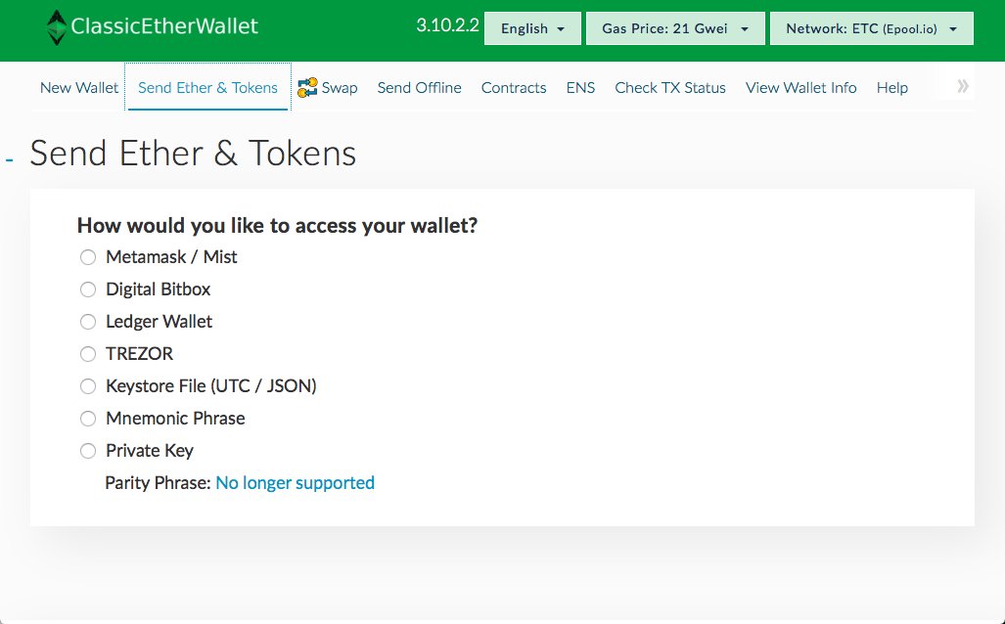Switch to the New Wallet tab
Viewport: 1005px width, 624px height.
[x=79, y=87]
